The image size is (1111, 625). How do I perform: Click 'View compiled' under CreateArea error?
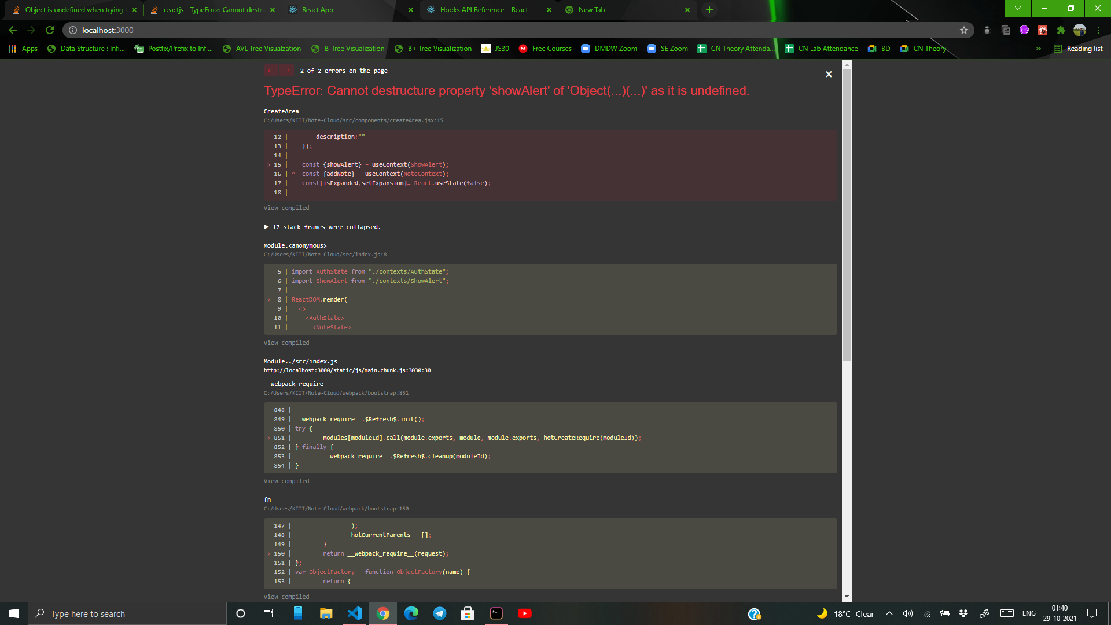coord(287,208)
